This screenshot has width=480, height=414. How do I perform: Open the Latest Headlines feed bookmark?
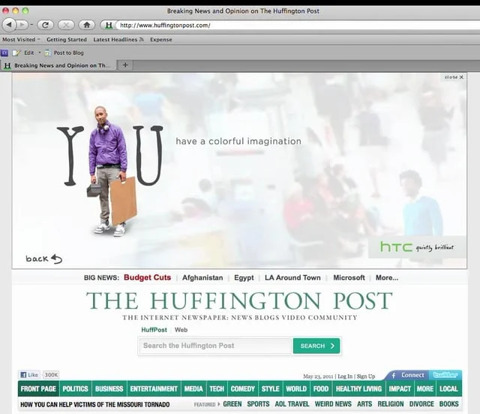coord(118,40)
